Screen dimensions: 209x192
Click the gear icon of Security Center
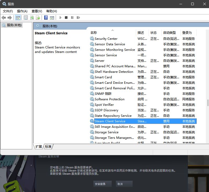click(x=92, y=39)
